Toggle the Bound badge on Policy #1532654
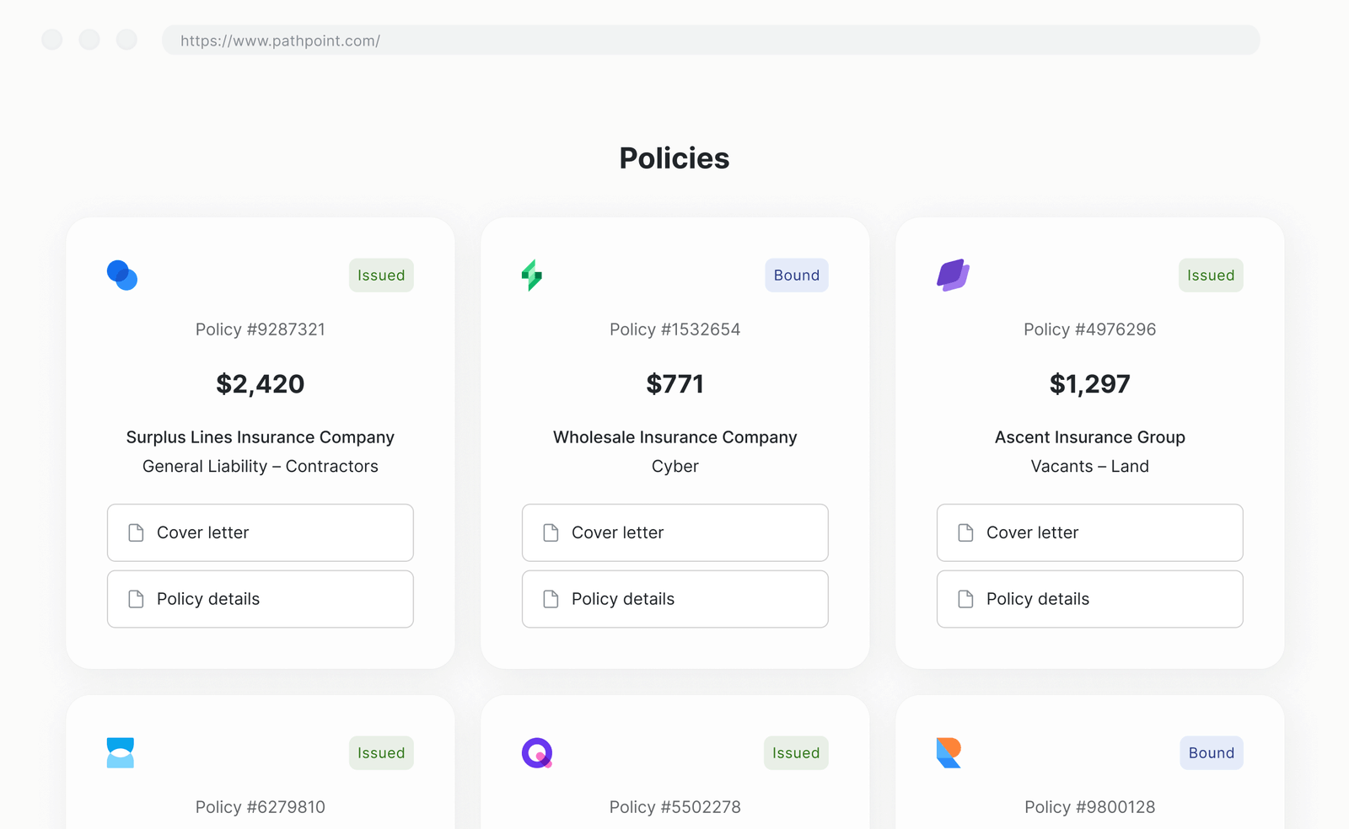 (796, 275)
